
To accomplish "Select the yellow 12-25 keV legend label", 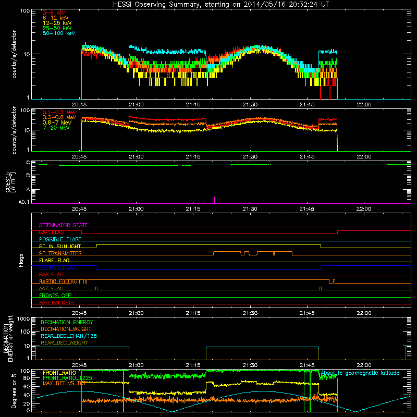I will [57, 23].
